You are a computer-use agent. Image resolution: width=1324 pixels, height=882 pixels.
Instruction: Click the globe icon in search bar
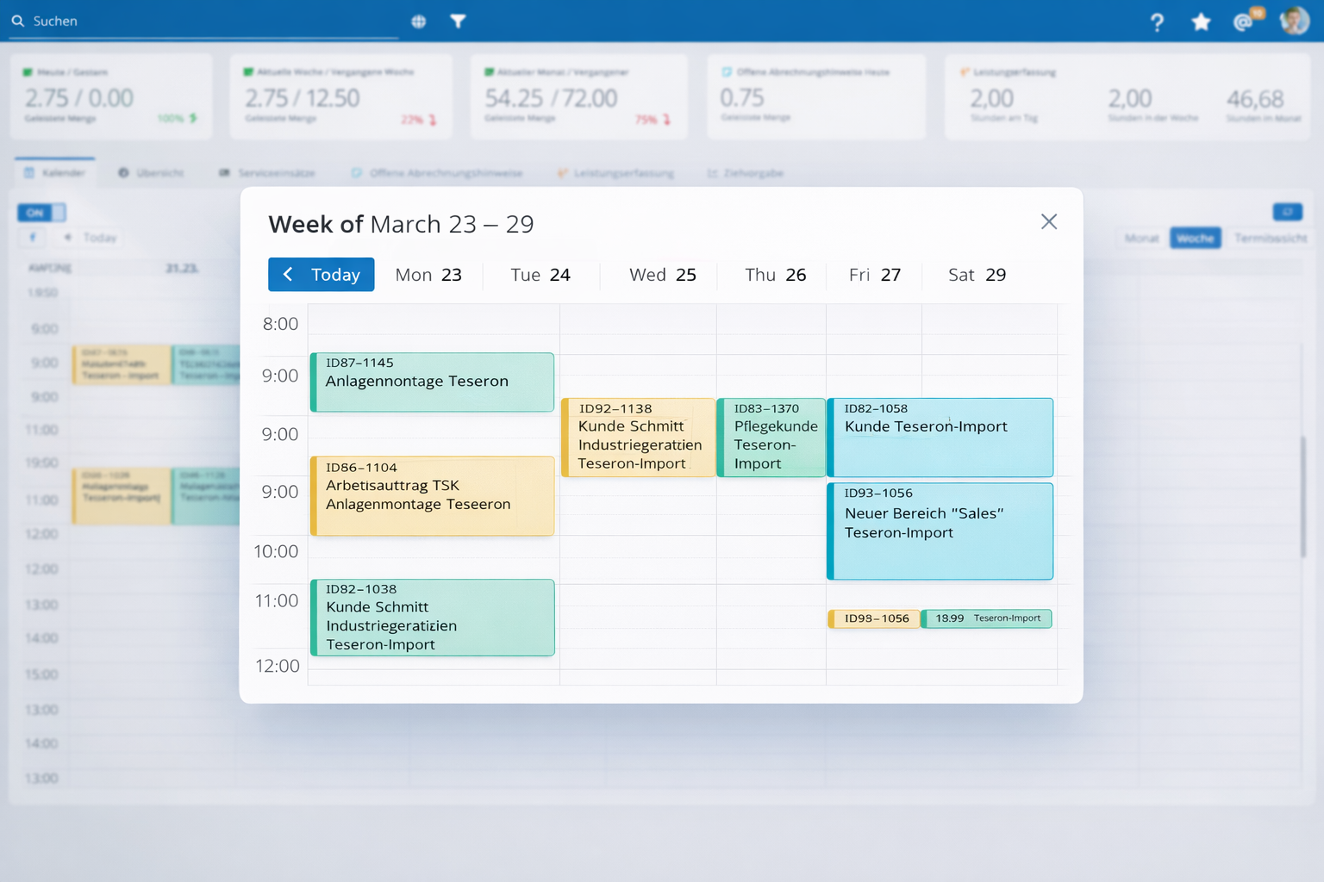tap(418, 22)
